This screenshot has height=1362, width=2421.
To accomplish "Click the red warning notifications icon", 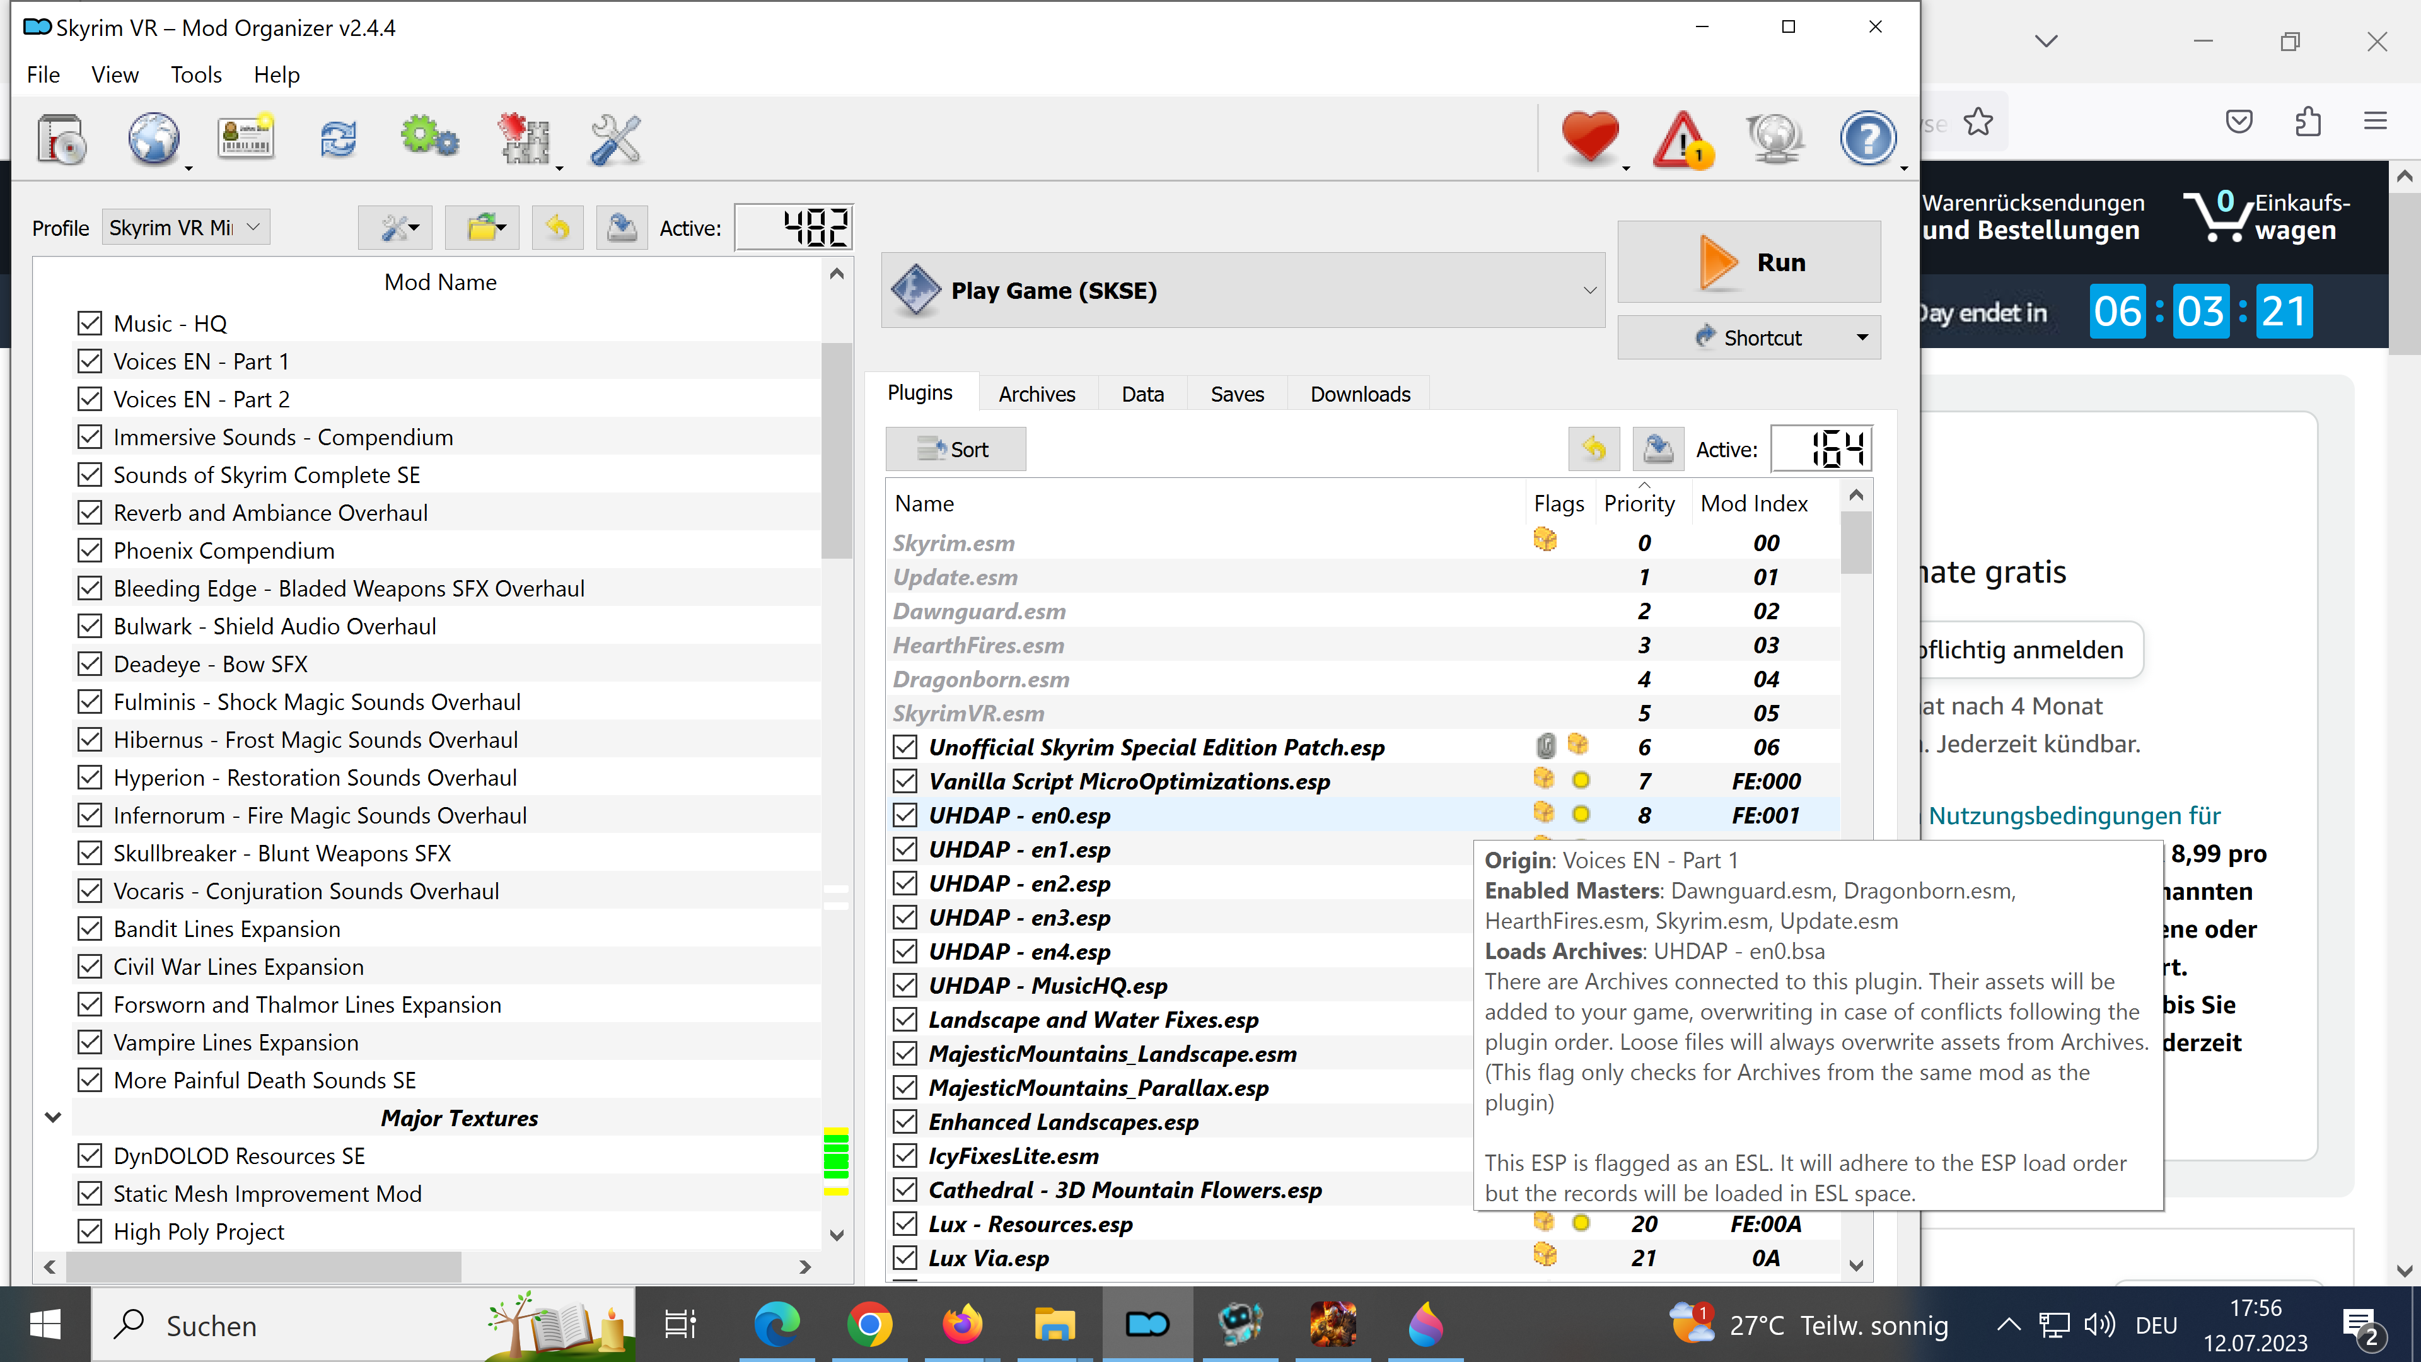I will coord(1682,140).
